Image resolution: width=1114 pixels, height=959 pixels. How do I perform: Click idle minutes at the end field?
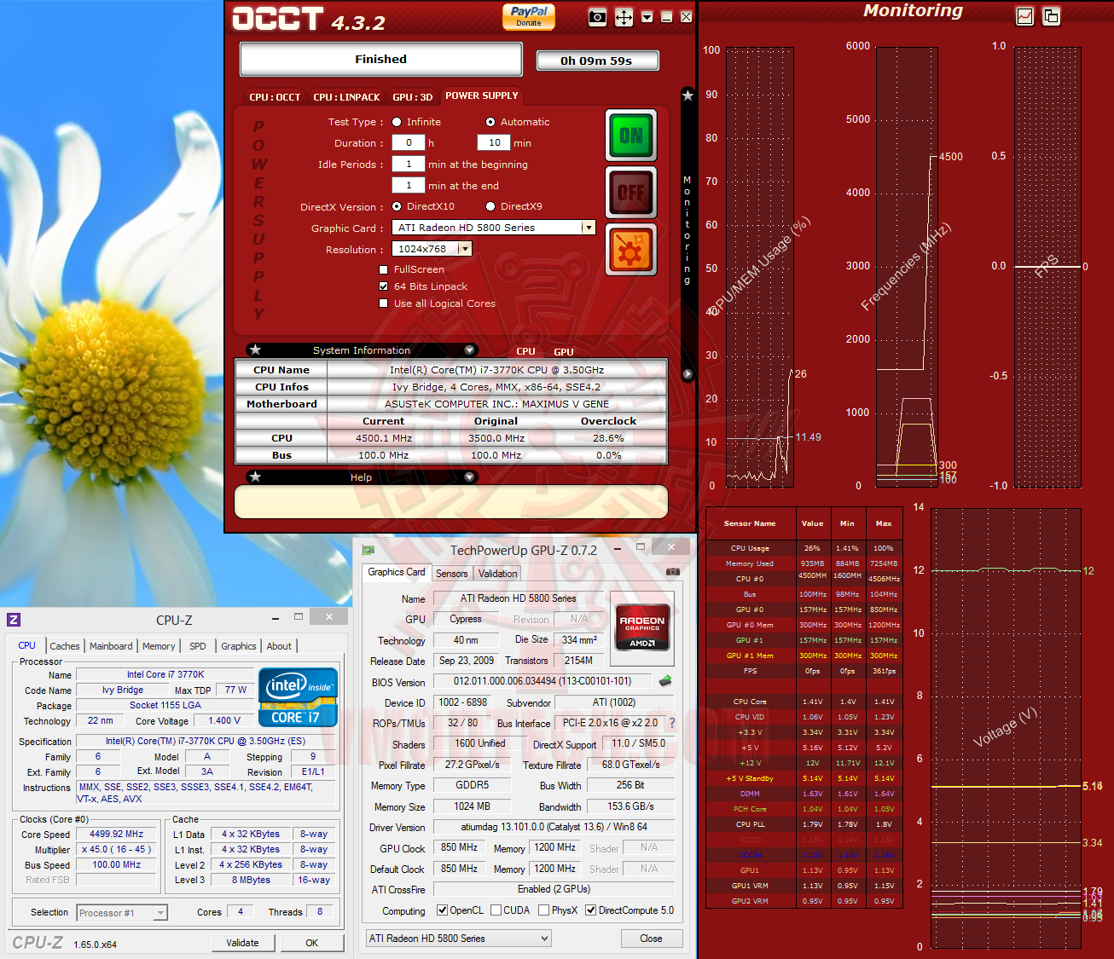click(x=409, y=185)
